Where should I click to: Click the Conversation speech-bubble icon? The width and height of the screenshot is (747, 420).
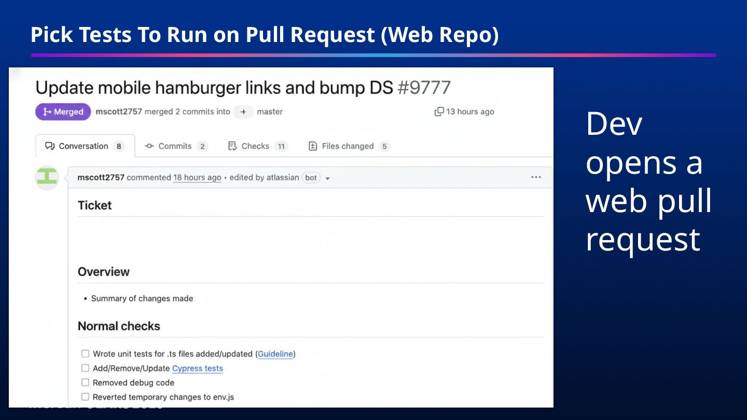tap(50, 146)
